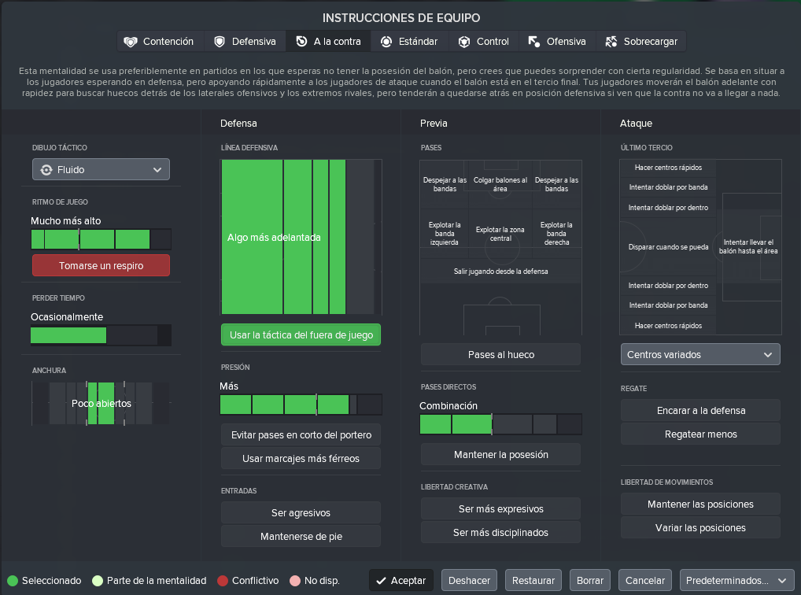Adjust the Perder tiempo slider
801x595 pixels.
(102, 335)
